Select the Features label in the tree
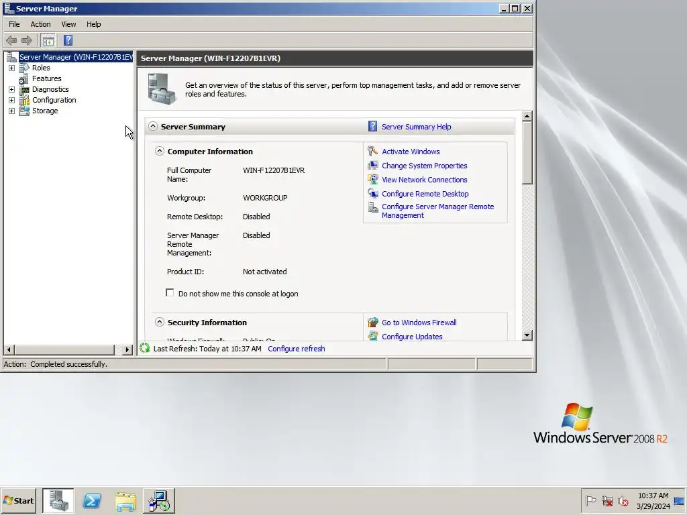The image size is (687, 515). 46,79
